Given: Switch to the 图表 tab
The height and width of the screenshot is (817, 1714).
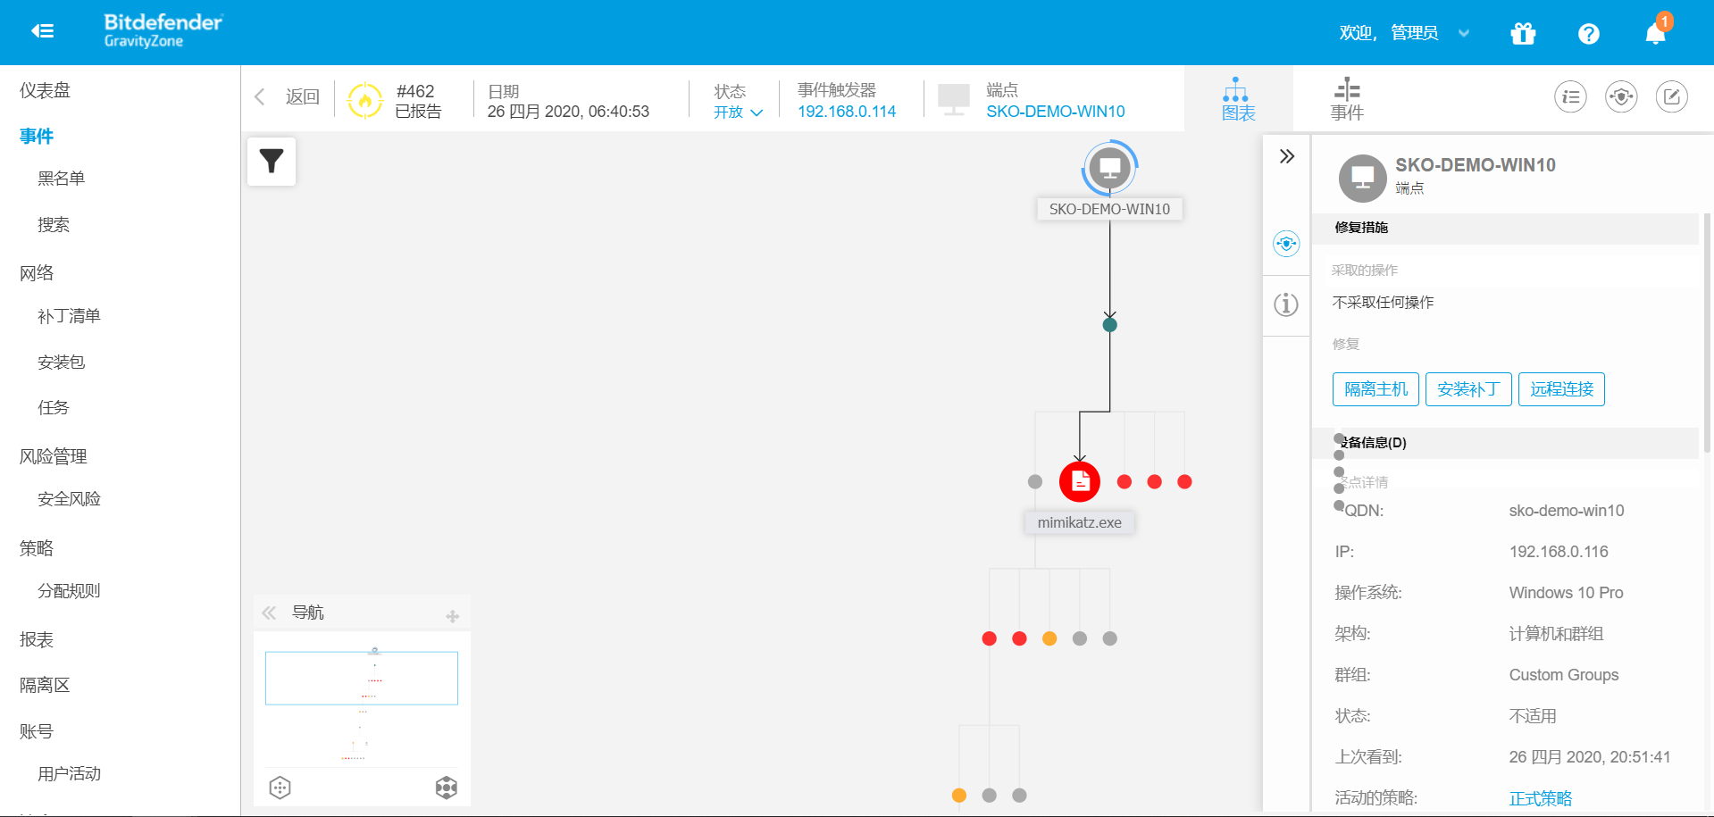Looking at the screenshot, I should point(1238,98).
